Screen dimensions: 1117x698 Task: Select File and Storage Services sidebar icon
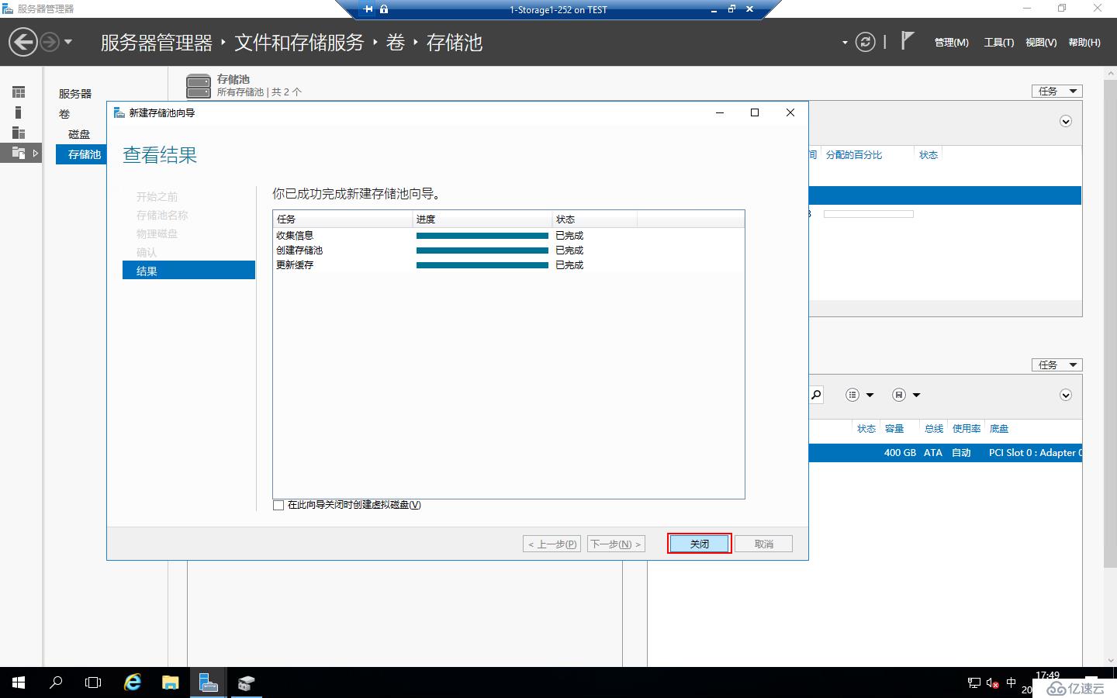[19, 153]
